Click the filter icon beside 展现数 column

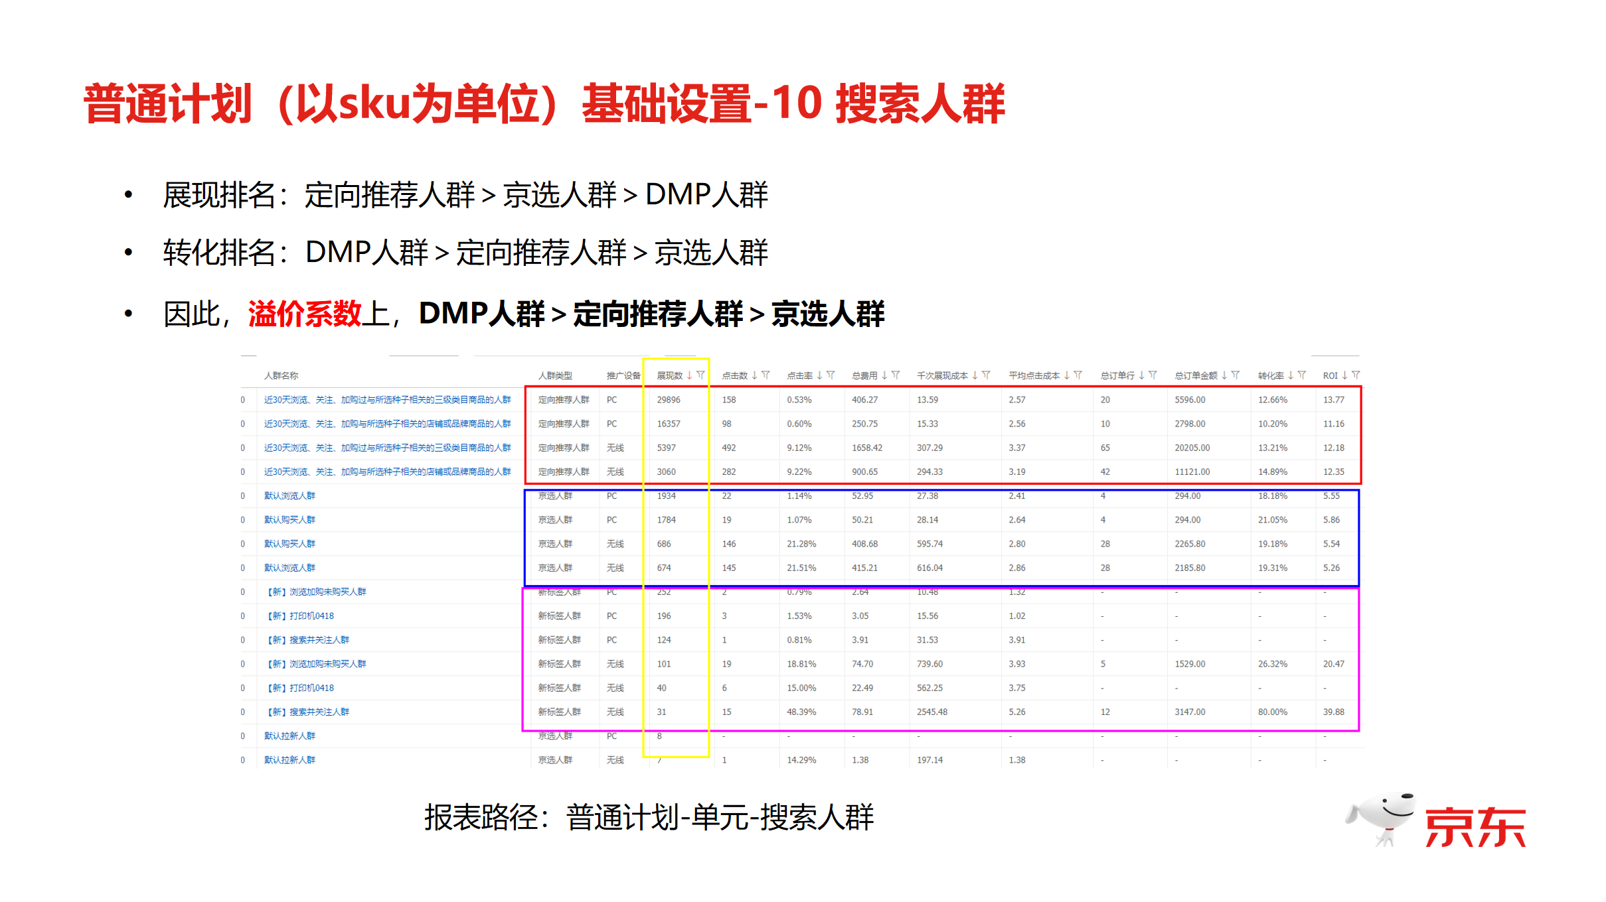point(700,375)
